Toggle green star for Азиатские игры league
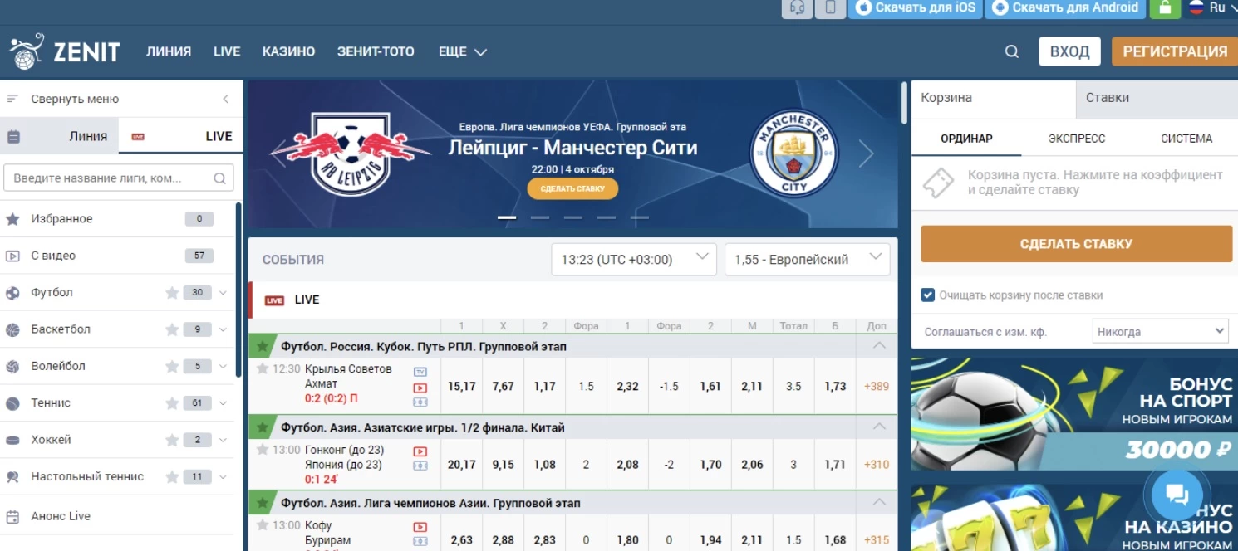Viewport: 1238px width, 551px height. [263, 427]
